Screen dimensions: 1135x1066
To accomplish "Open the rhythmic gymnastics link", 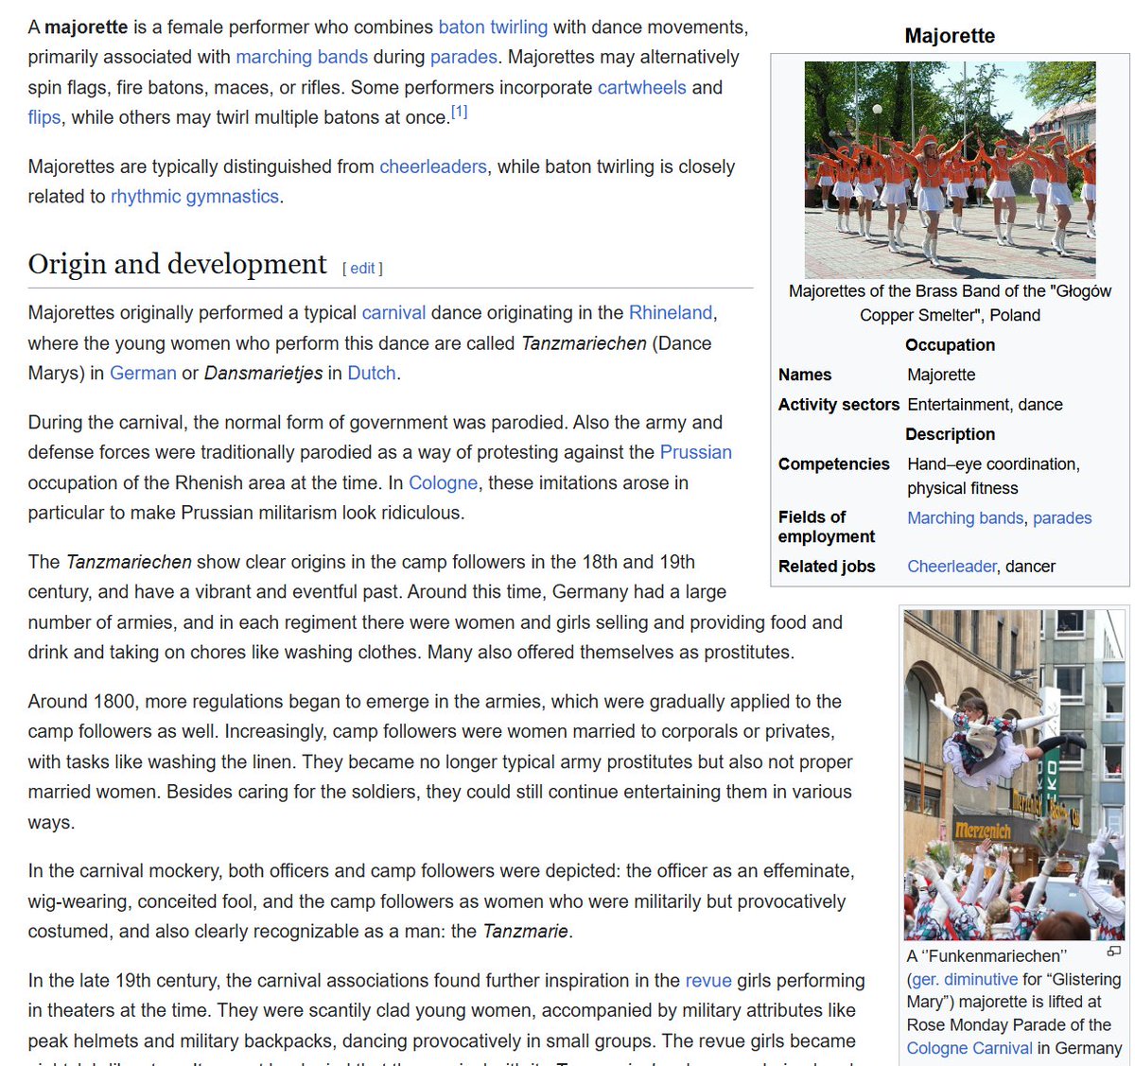I will (x=195, y=197).
